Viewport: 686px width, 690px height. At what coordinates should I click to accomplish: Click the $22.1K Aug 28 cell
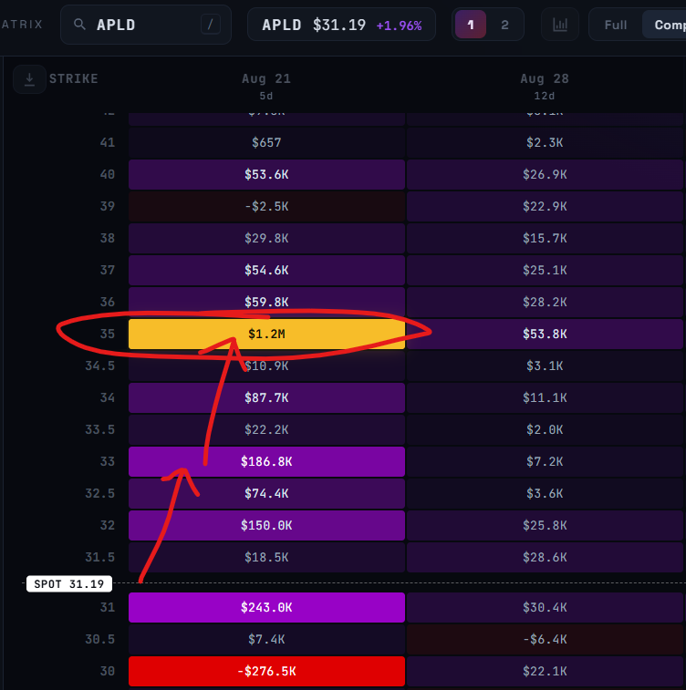click(545, 671)
